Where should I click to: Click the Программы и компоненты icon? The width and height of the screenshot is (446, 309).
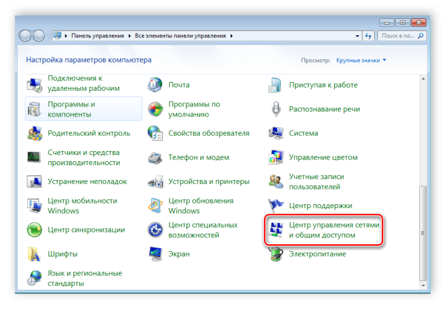35,109
